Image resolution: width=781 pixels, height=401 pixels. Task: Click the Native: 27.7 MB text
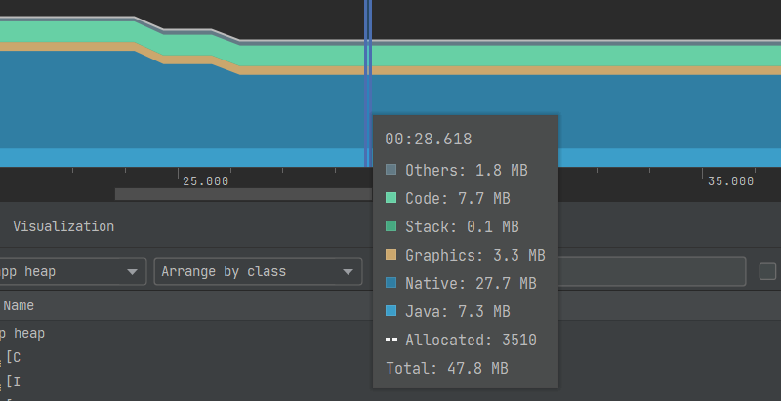click(x=471, y=283)
